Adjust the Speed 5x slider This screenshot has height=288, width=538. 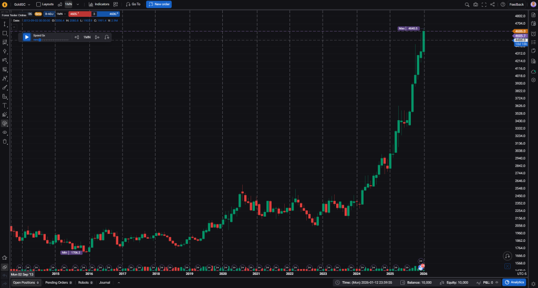point(51,40)
